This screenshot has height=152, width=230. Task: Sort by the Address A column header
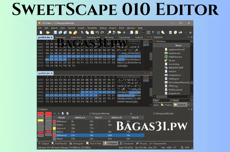pos(80,118)
